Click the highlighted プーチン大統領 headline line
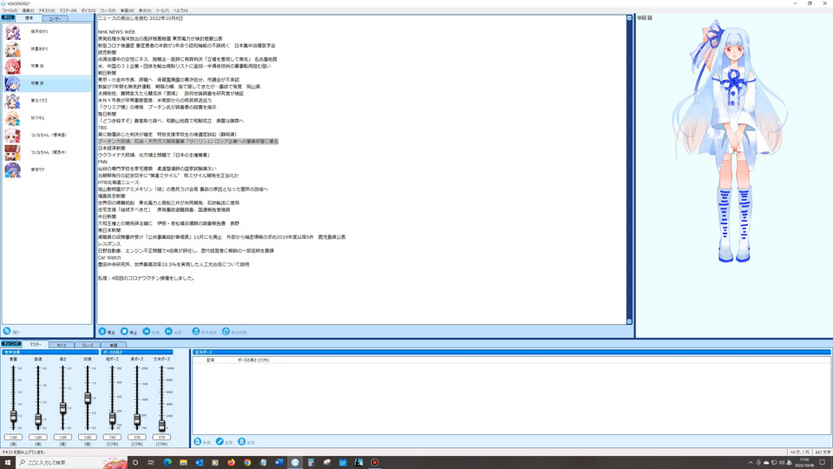This screenshot has width=833, height=469. coord(188,142)
